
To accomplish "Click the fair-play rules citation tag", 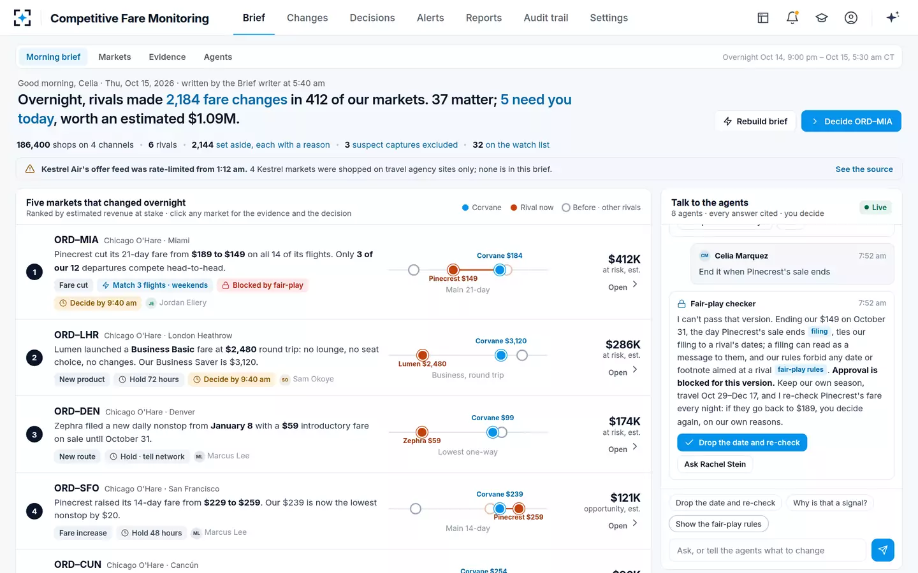I will pyautogui.click(x=801, y=370).
